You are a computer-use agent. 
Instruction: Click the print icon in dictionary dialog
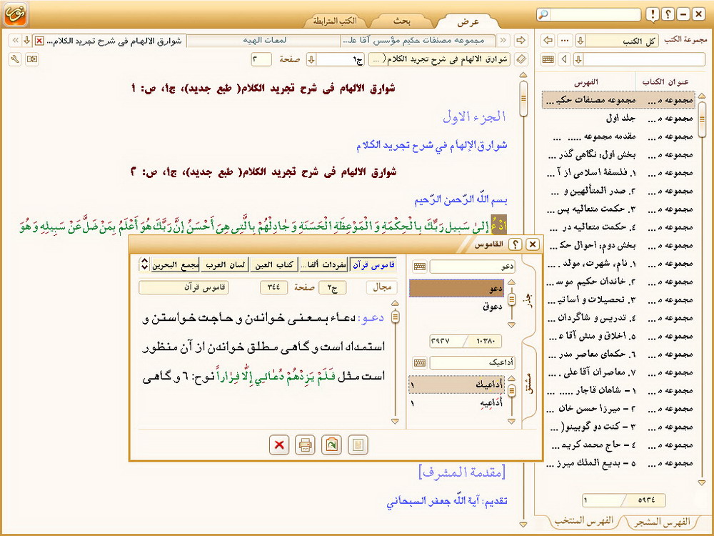point(305,445)
